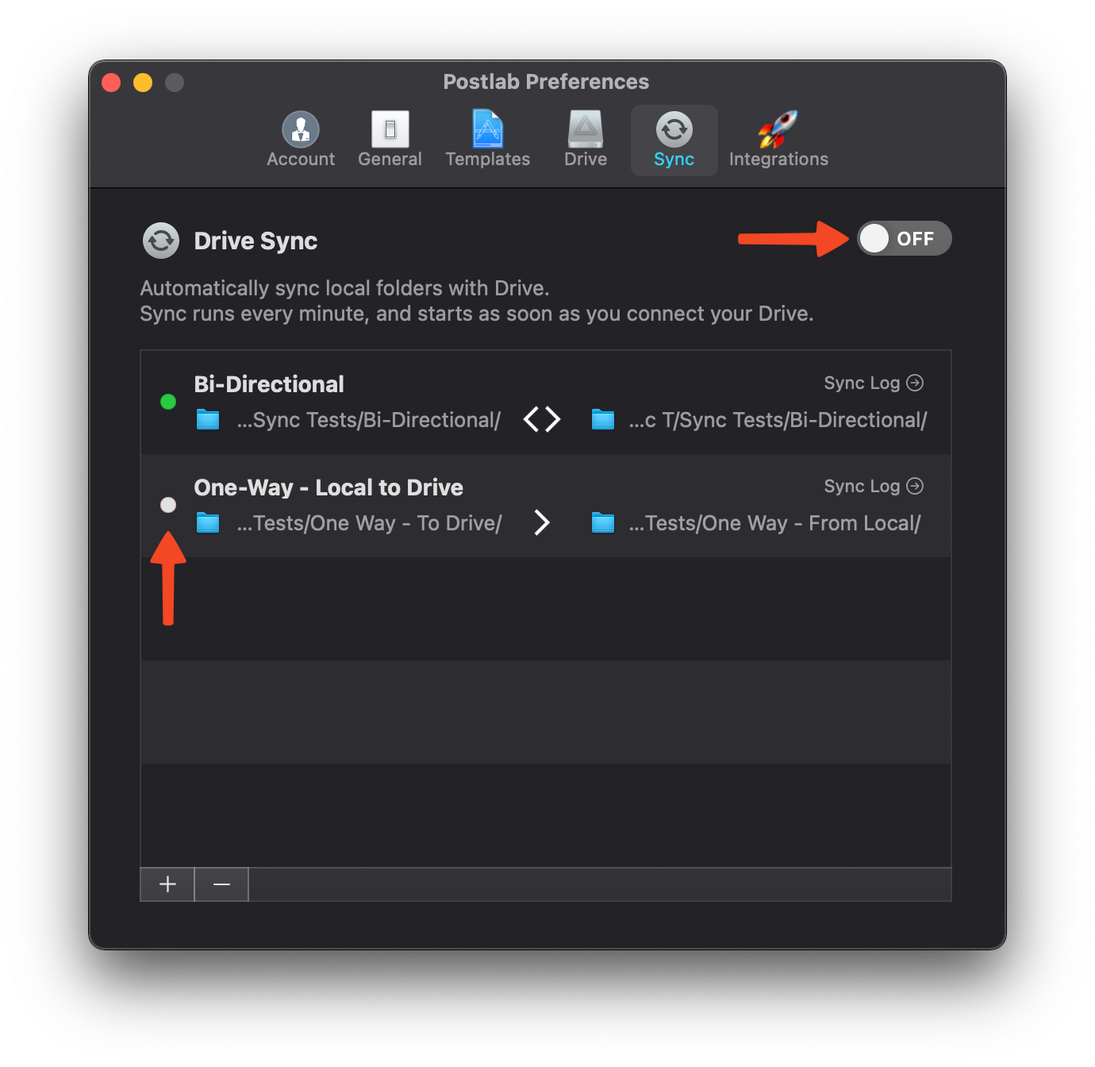Select the Sync tab
Image resolution: width=1095 pixels, height=1067 pixels.
tap(674, 140)
